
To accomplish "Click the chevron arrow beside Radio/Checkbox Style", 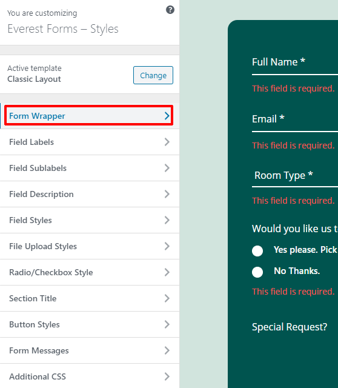I will (x=167, y=272).
